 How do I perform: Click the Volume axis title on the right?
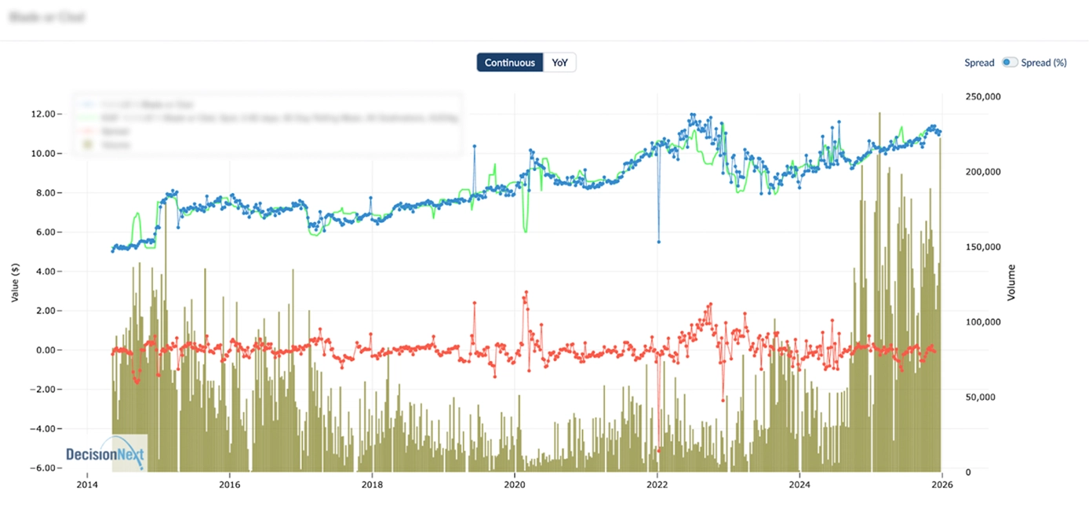[x=1011, y=282]
